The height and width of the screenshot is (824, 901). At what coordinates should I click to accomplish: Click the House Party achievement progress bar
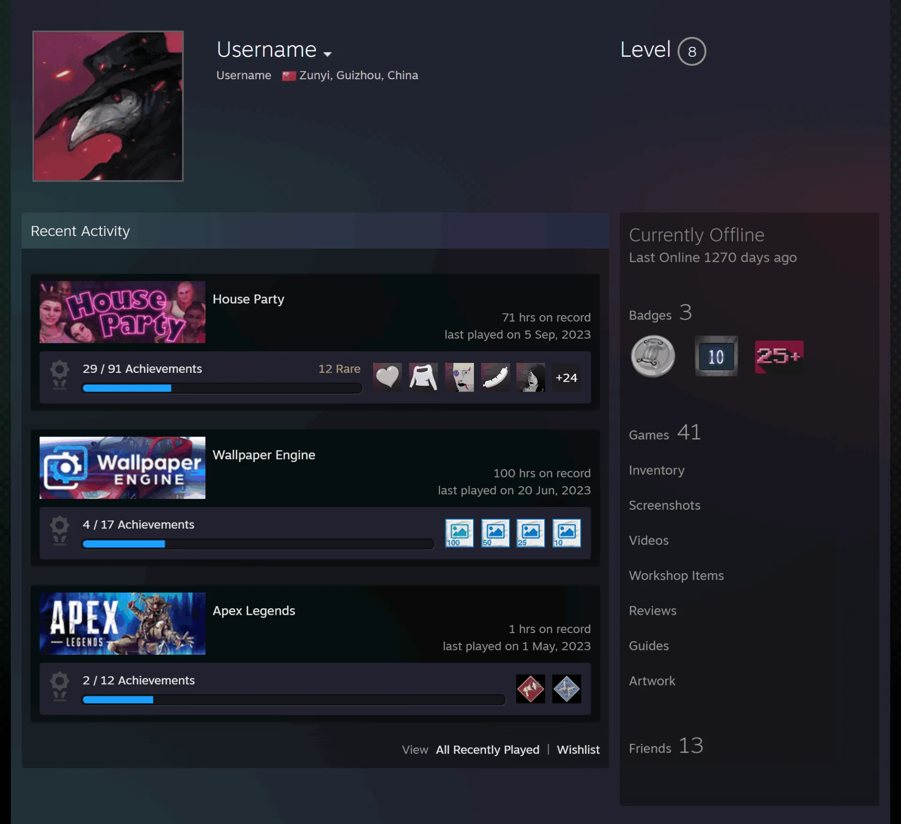(x=222, y=388)
